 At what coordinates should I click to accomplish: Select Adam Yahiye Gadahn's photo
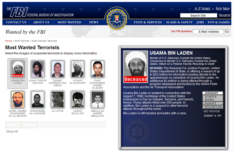[x=37, y=69]
